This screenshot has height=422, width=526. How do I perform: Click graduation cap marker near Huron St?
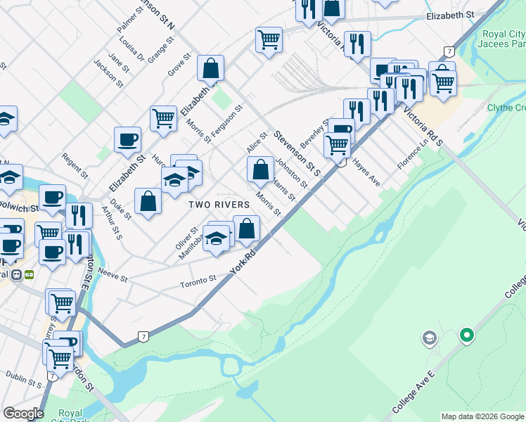coord(174,181)
